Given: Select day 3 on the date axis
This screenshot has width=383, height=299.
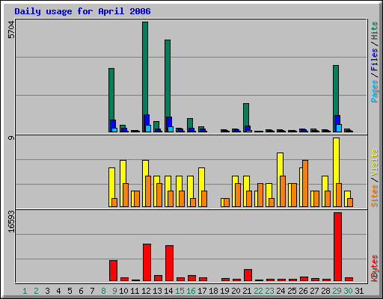Looking at the screenshot, I should [47, 291].
